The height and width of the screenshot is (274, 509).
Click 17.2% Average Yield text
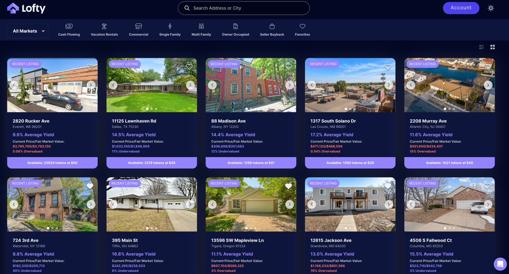tap(332, 135)
